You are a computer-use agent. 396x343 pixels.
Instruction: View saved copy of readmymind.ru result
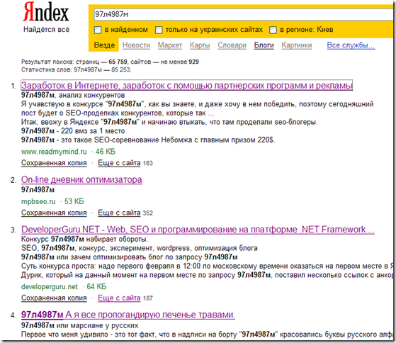(x=54, y=163)
